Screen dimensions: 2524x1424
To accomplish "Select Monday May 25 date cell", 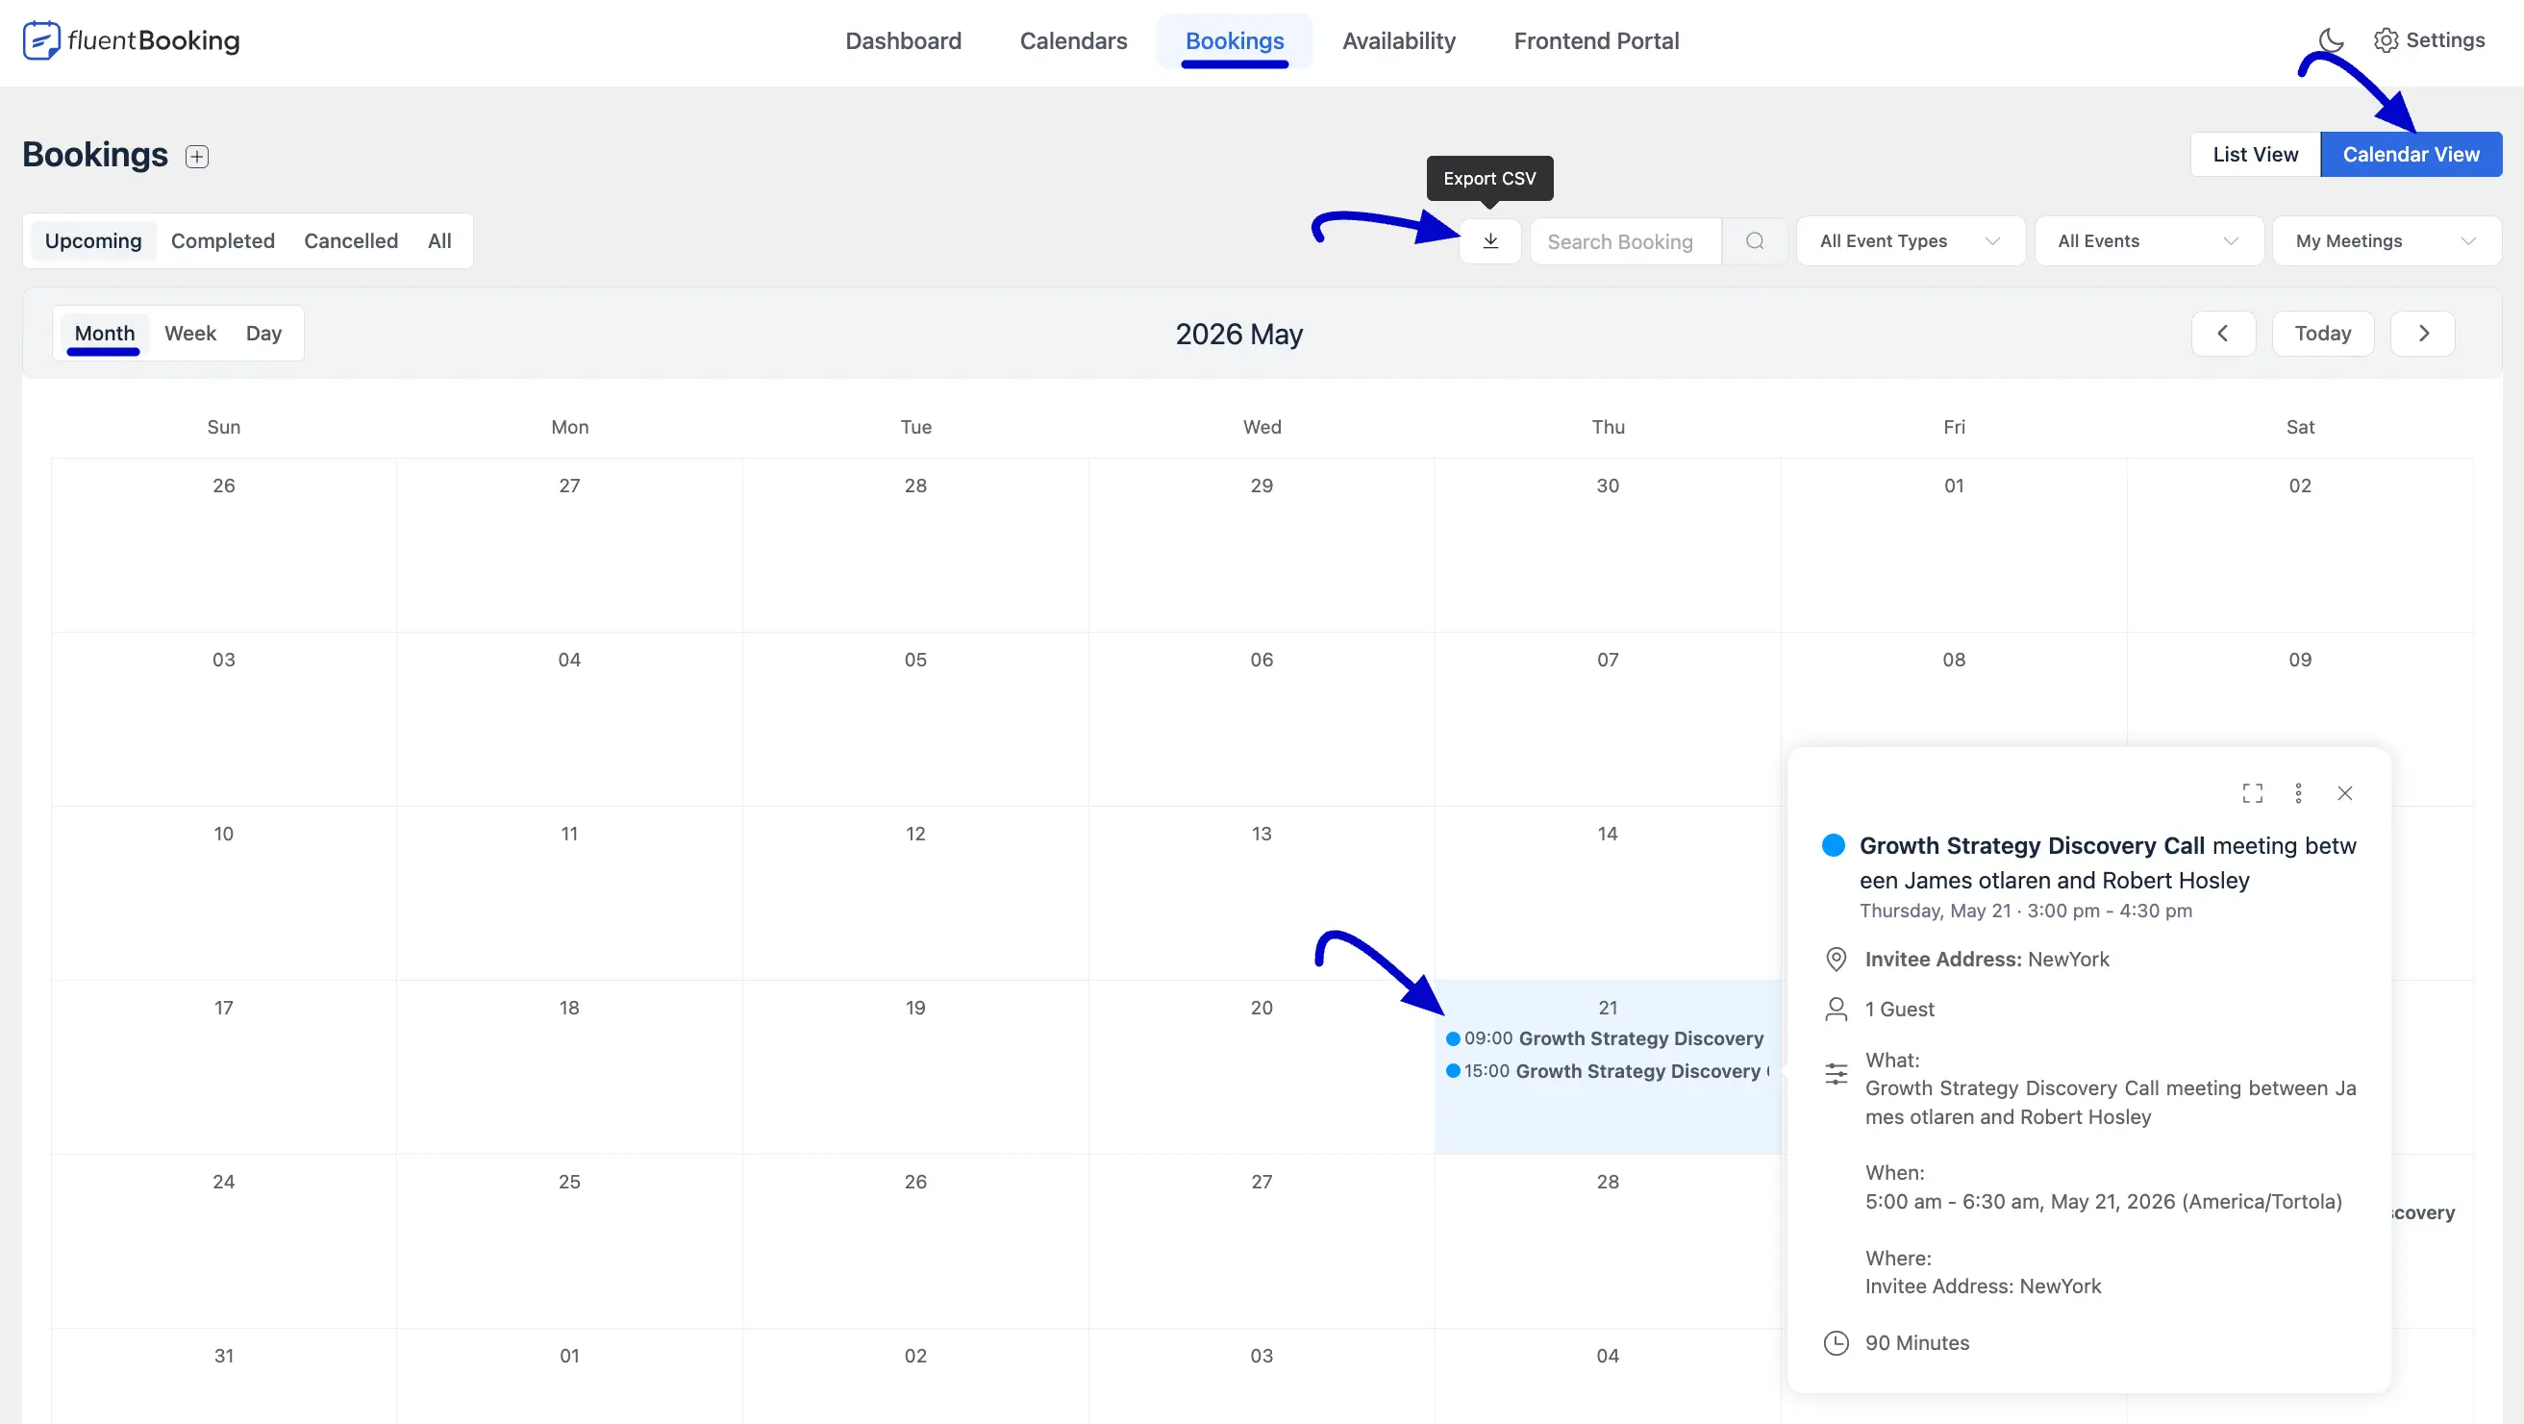I will click(x=570, y=1240).
